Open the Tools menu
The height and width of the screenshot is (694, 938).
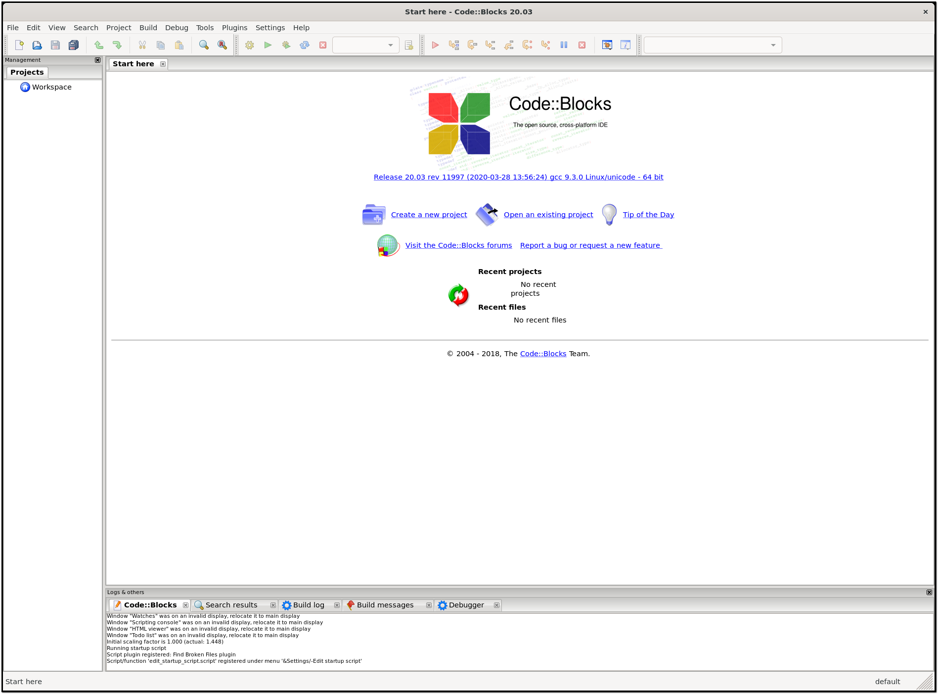(x=205, y=28)
